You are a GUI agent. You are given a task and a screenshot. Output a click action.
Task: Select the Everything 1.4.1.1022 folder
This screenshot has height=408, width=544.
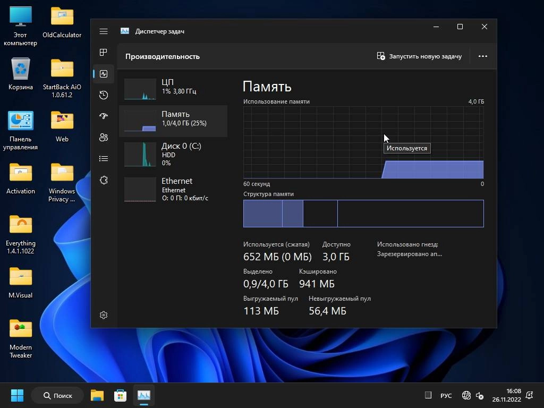21,234
